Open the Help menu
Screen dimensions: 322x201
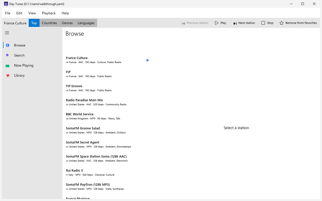pyautogui.click(x=65, y=13)
